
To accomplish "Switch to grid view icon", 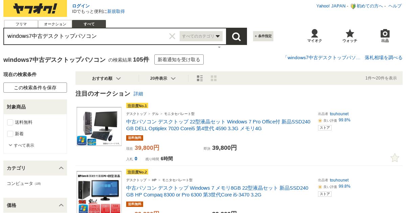I will 213,78.
